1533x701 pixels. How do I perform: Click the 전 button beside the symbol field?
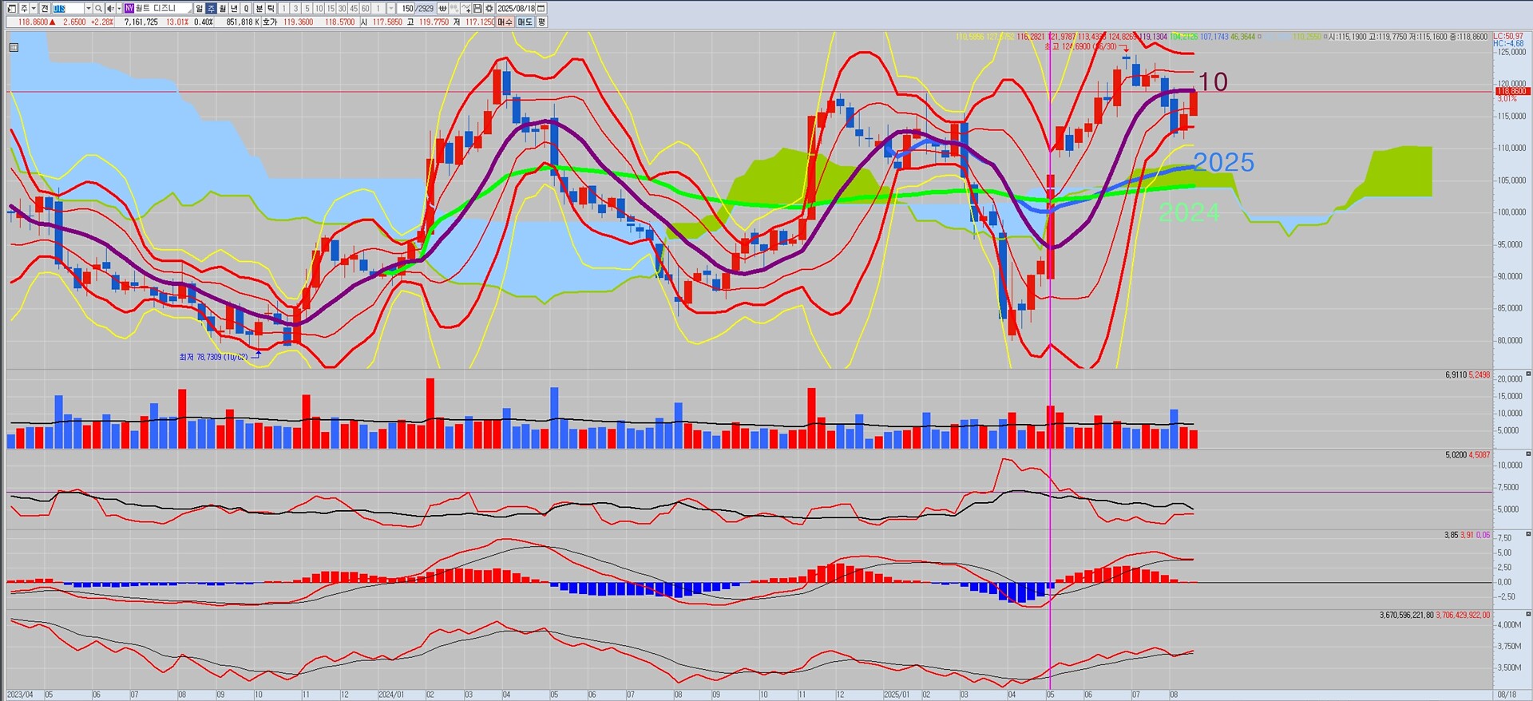tap(45, 8)
